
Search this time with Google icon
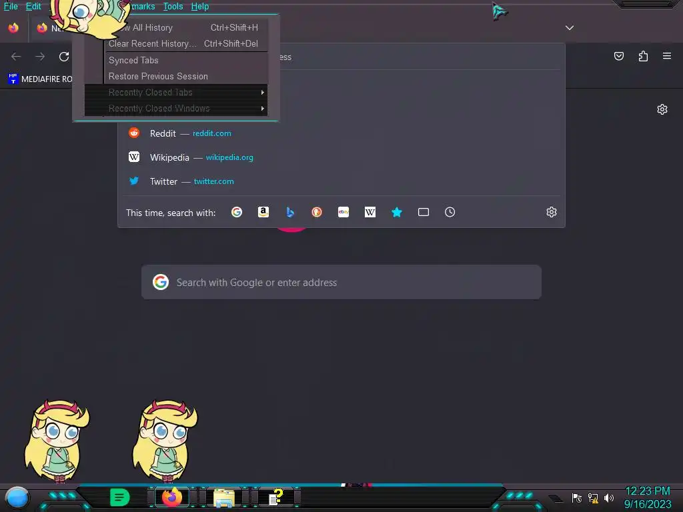point(237,212)
